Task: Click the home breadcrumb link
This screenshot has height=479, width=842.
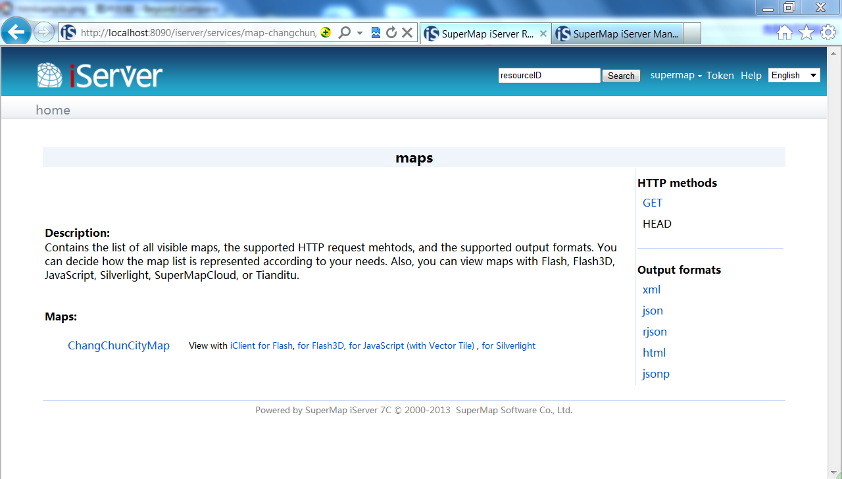Action: (x=53, y=110)
